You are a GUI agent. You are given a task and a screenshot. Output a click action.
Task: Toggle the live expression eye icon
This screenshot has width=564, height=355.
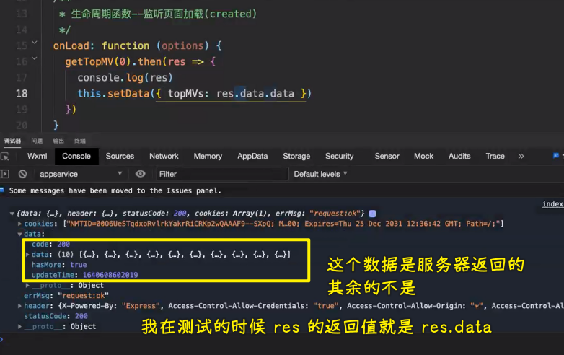(x=141, y=174)
